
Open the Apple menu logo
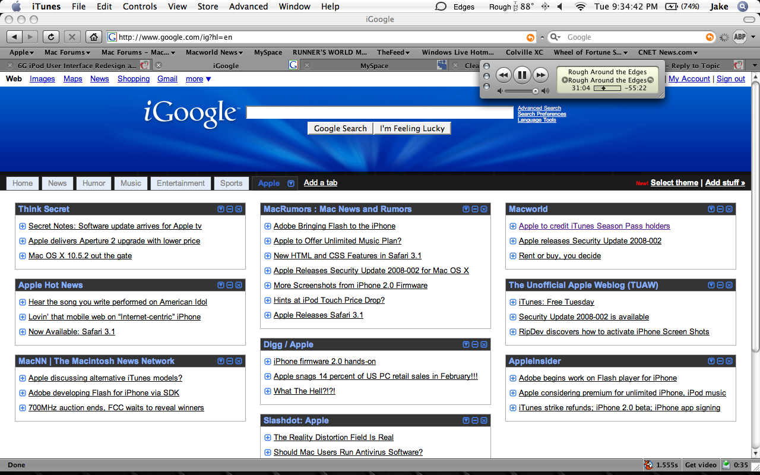click(16, 7)
